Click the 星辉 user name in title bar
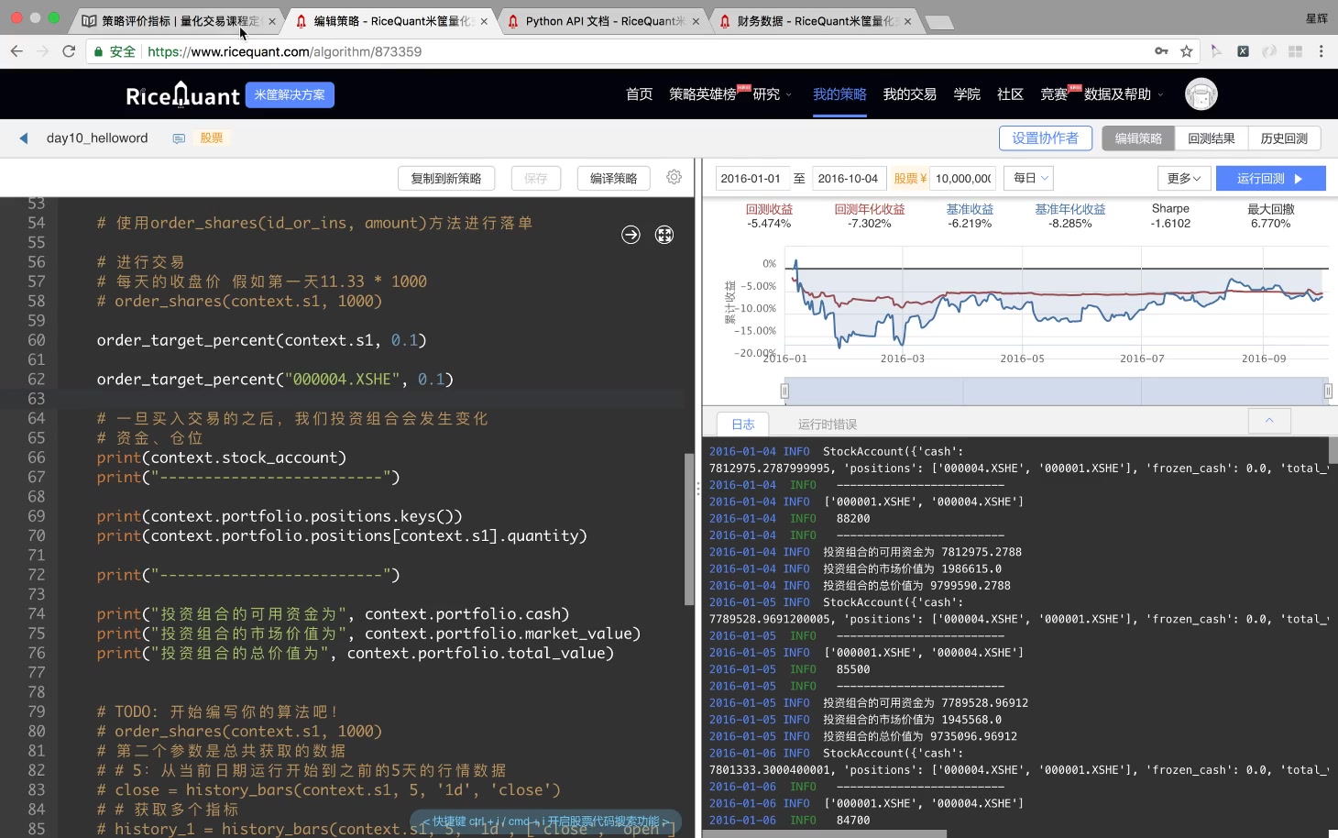The height and width of the screenshot is (838, 1338). 1316,18
